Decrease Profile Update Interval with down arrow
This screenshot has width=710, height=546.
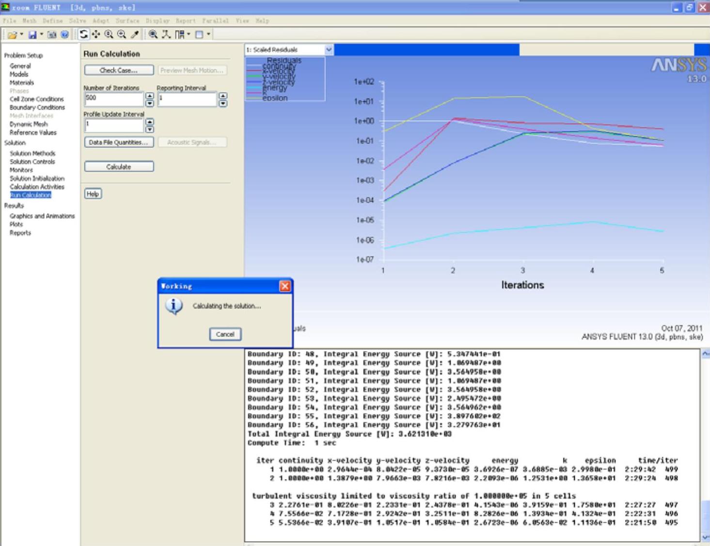(150, 129)
